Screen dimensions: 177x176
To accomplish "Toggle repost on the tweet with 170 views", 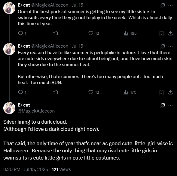I will pos(56,92).
